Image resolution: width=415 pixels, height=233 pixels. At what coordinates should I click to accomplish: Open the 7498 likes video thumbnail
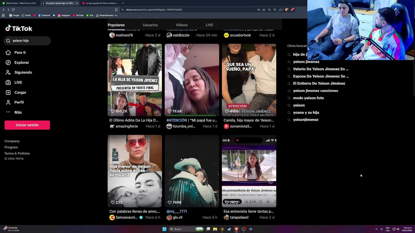(x=192, y=171)
